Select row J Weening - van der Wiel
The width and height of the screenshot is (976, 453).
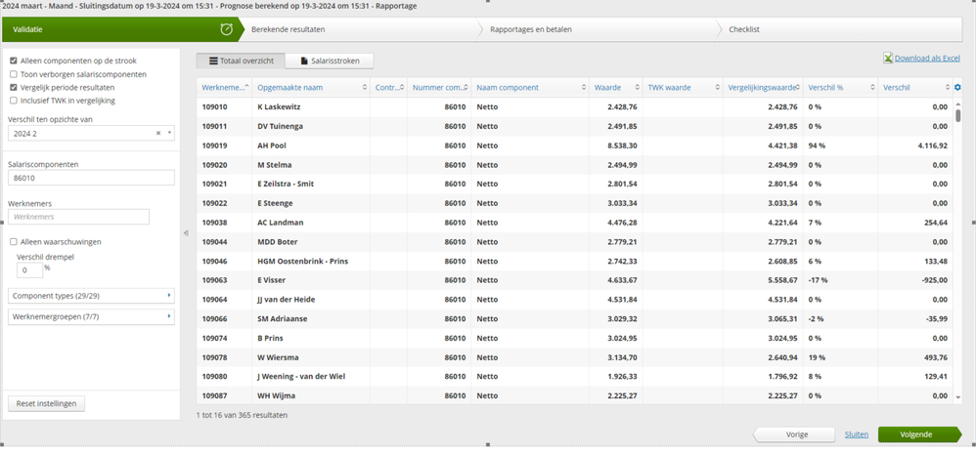(575, 377)
